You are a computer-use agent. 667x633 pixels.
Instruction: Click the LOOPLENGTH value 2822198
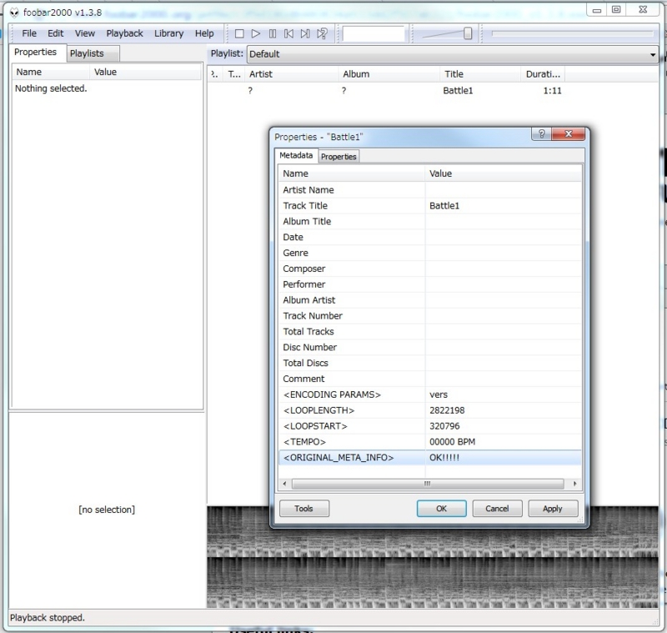(x=447, y=410)
